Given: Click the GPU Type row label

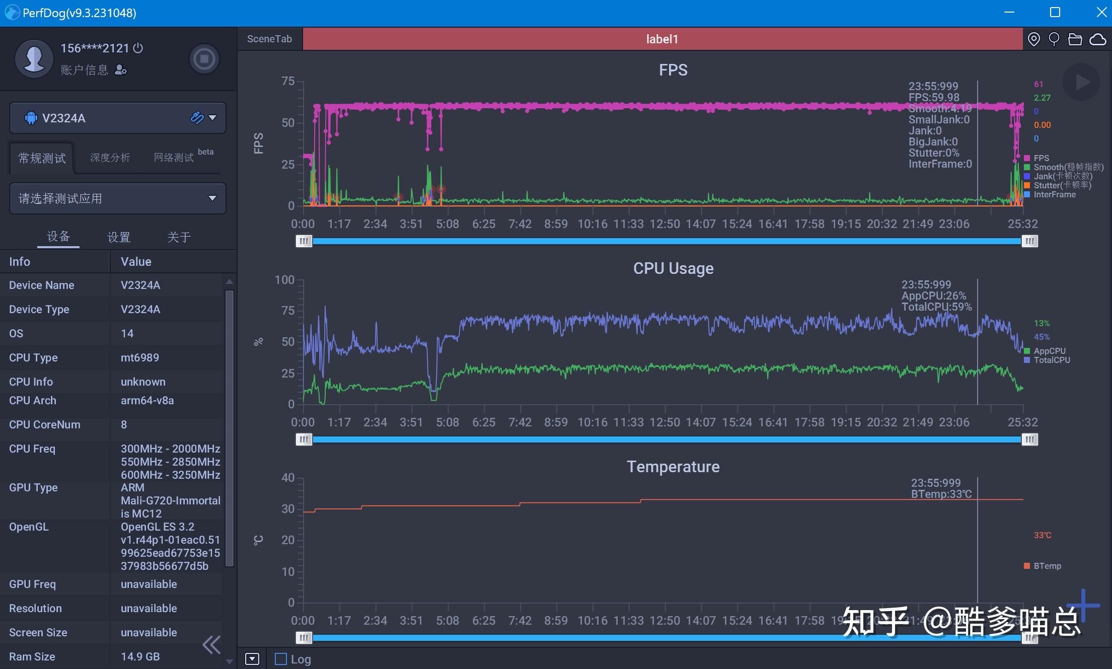Looking at the screenshot, I should (x=33, y=487).
